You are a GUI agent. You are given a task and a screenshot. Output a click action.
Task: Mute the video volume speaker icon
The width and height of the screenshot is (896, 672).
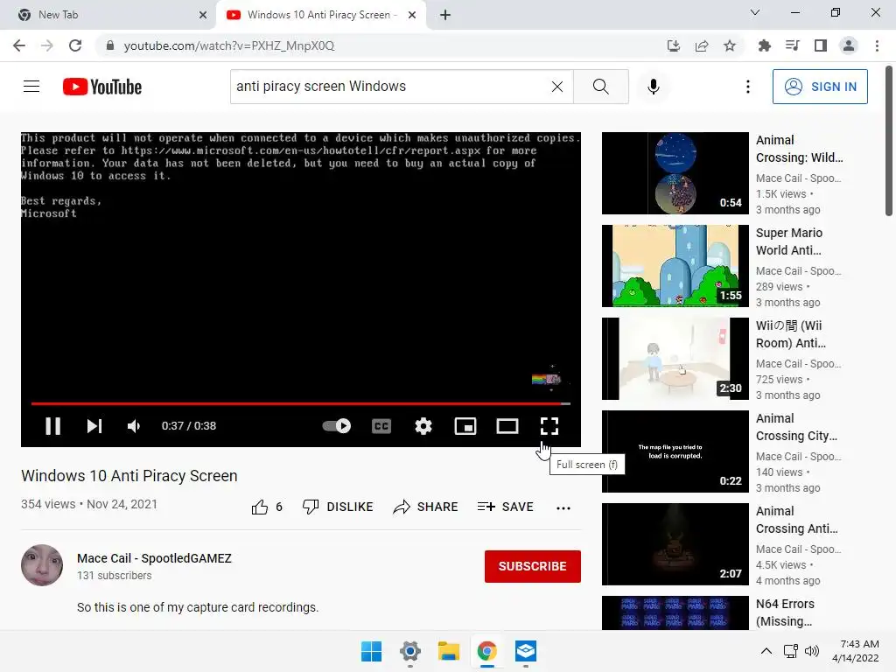click(134, 426)
